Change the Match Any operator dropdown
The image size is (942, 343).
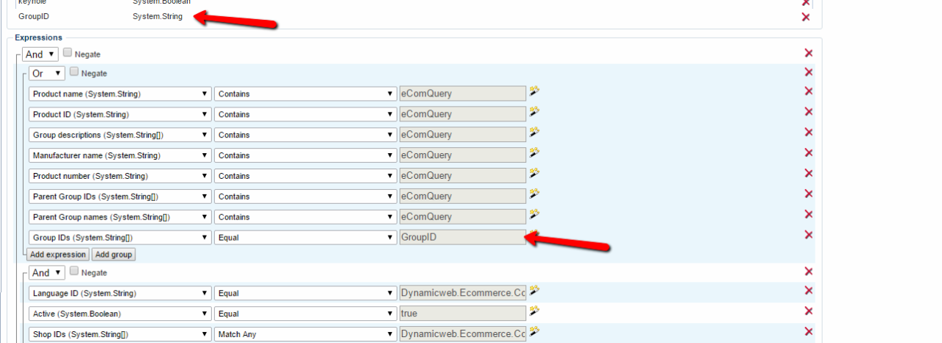pyautogui.click(x=305, y=334)
